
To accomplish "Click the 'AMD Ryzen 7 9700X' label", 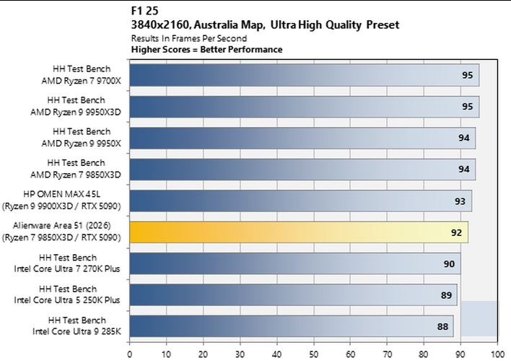I will 81,81.
